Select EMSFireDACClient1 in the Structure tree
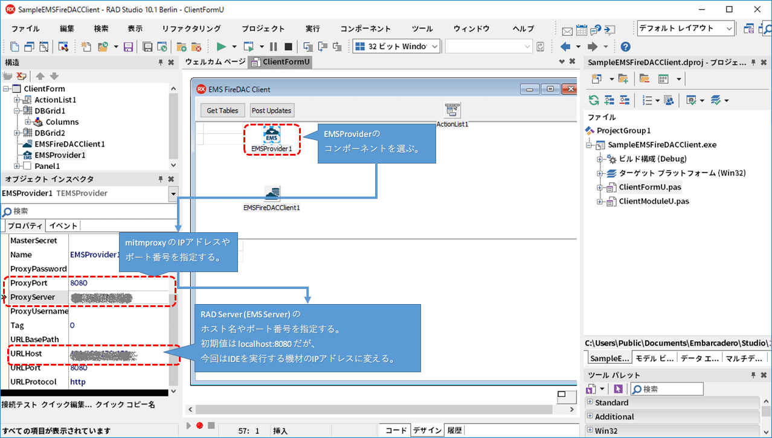The image size is (772, 438). pos(69,144)
